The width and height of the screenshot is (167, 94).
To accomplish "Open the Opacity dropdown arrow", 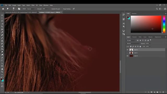I will [x=150, y=44].
